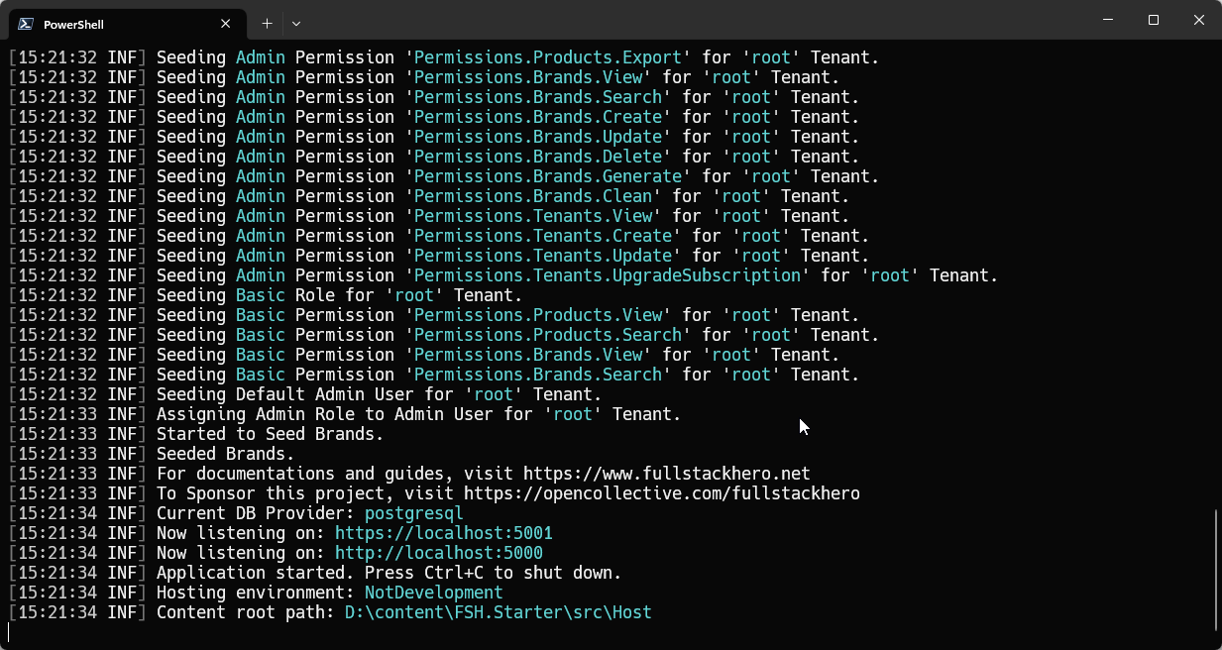Close the terminal window

pyautogui.click(x=1199, y=20)
